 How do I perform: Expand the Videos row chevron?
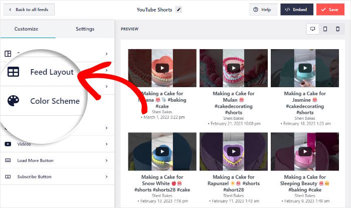click(106, 144)
